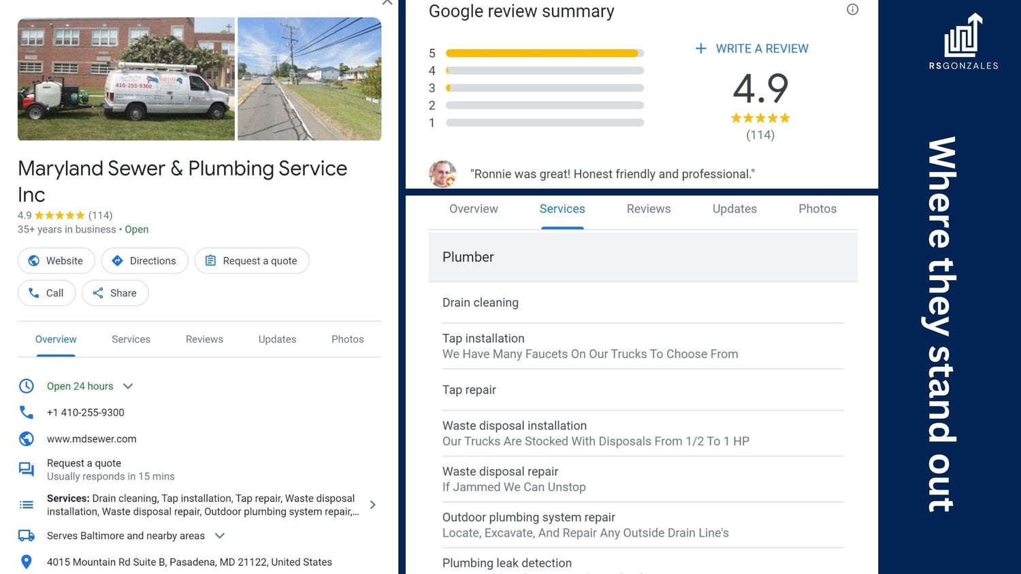
Task: Select Updates tab in right panel
Action: click(x=734, y=209)
